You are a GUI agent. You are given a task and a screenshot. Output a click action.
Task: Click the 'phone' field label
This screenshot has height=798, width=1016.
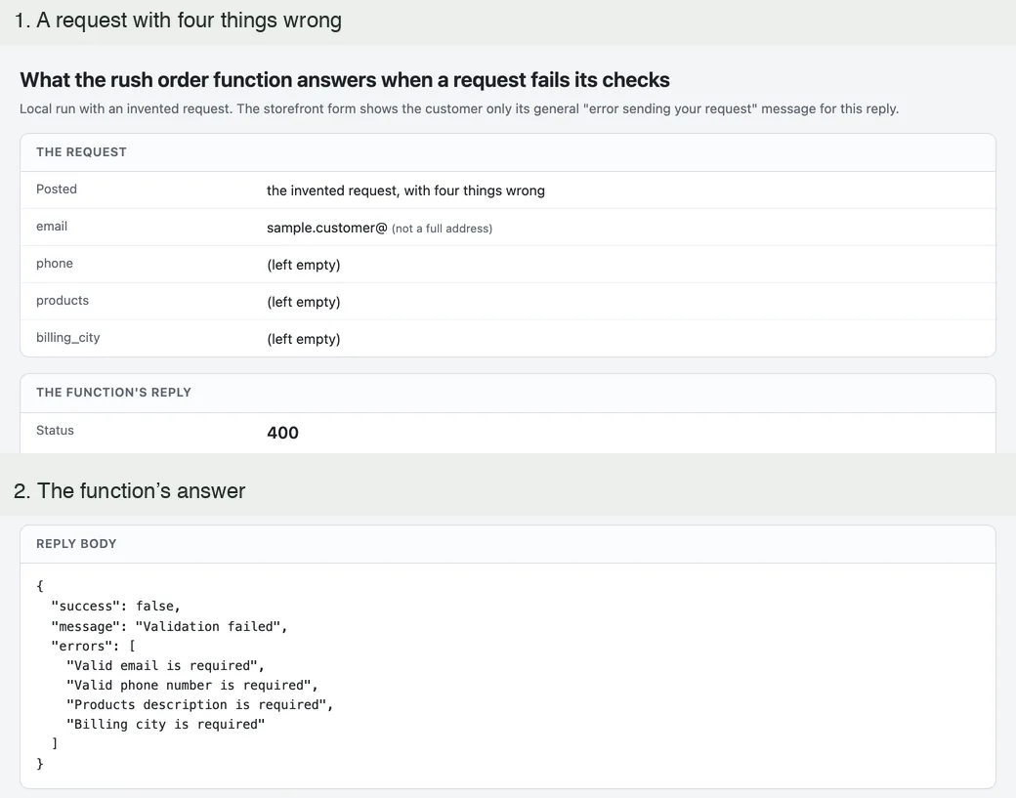point(55,263)
